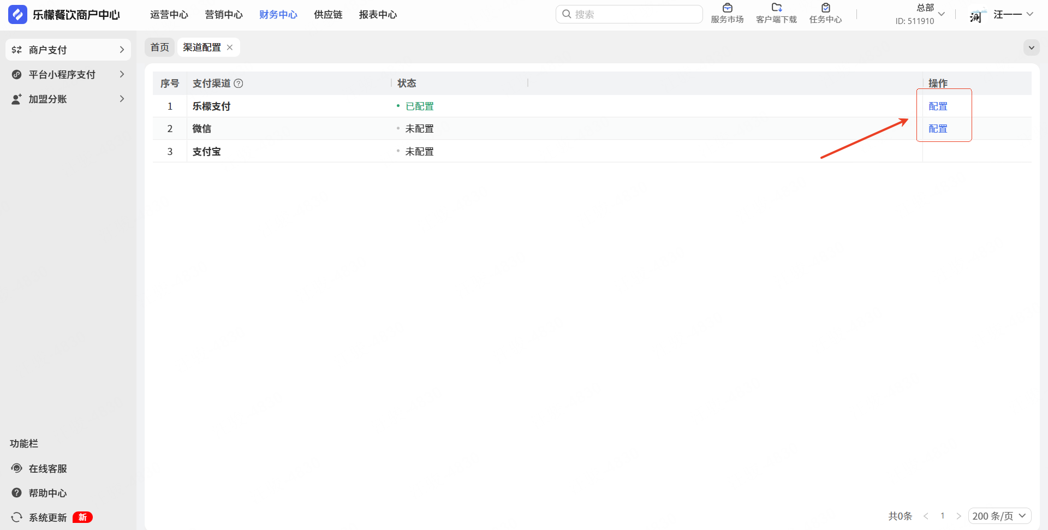1048x530 pixels.
Task: Open the 服务市场 icon
Action: point(727,8)
